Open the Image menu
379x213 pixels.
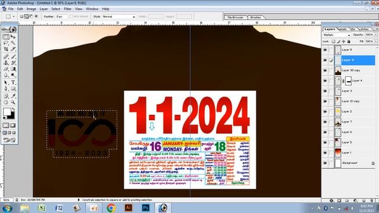[31, 9]
